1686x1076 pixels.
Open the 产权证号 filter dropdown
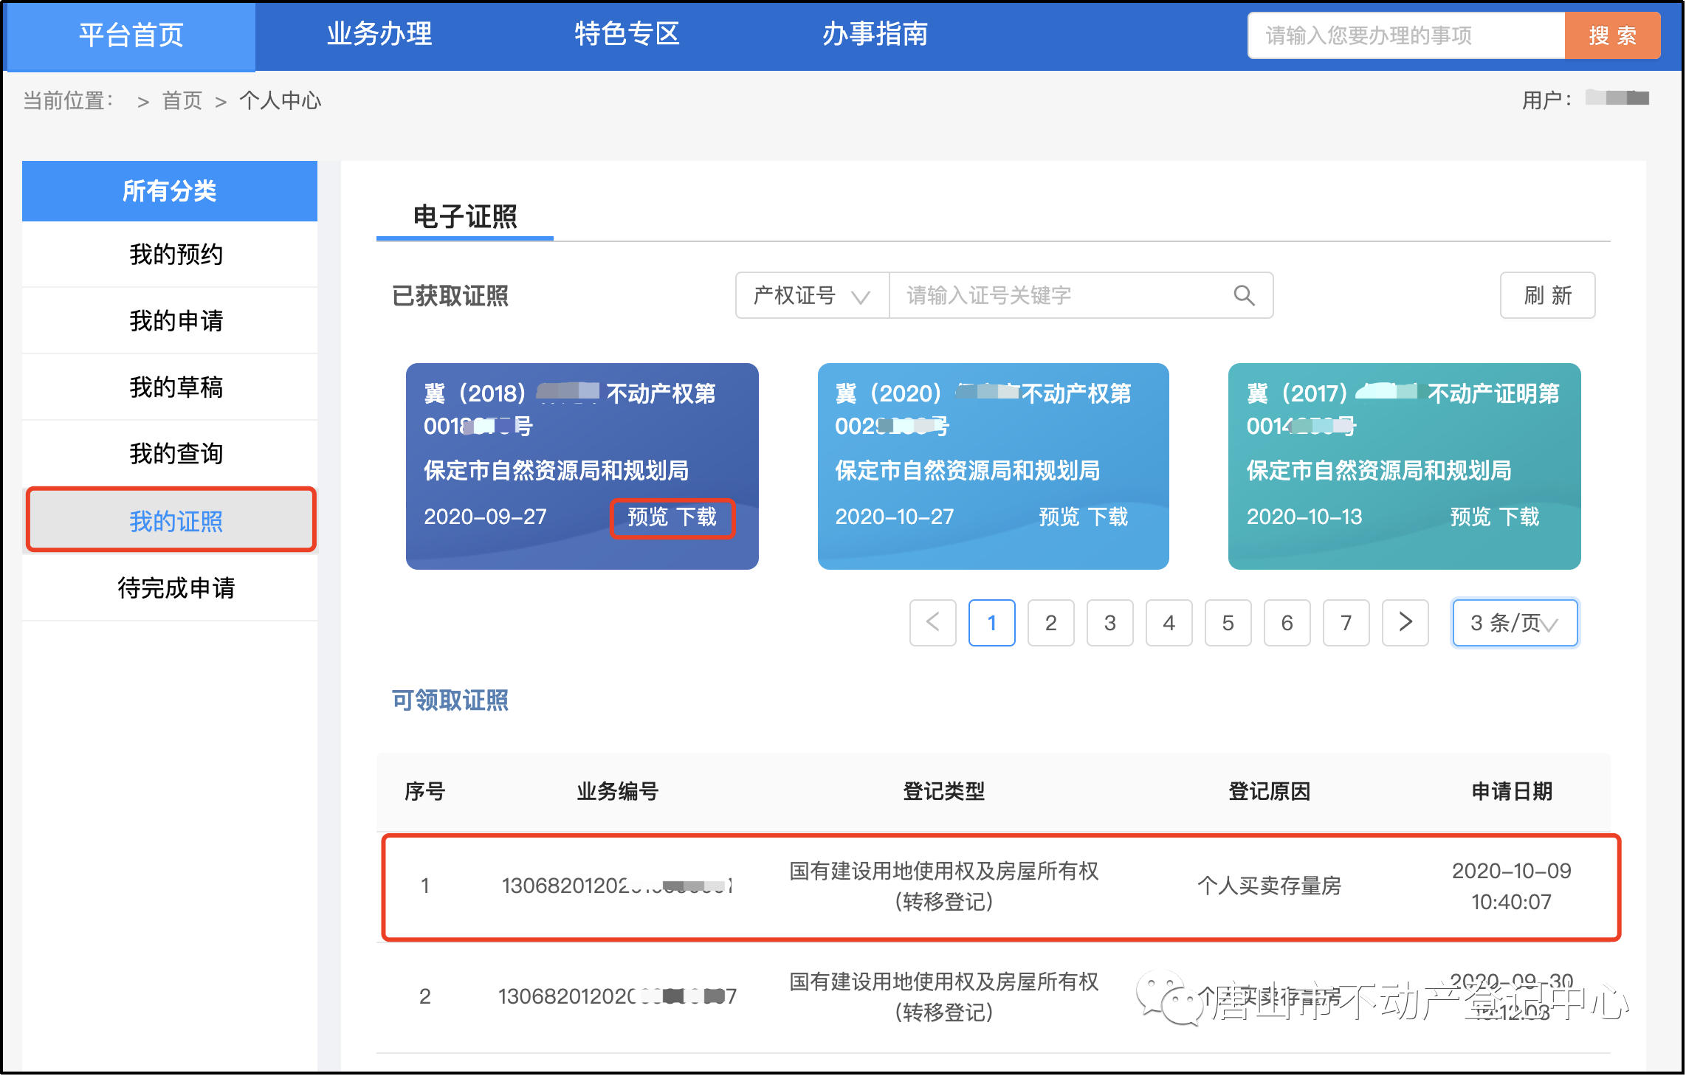pyautogui.click(x=811, y=296)
